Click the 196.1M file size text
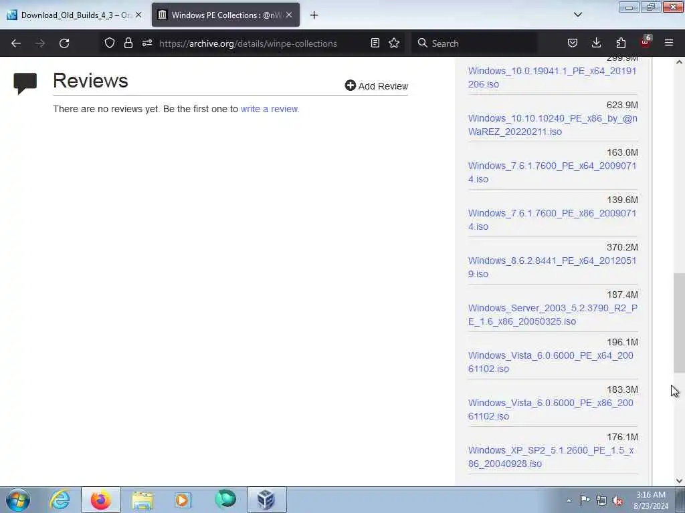This screenshot has width=685, height=513. click(622, 342)
